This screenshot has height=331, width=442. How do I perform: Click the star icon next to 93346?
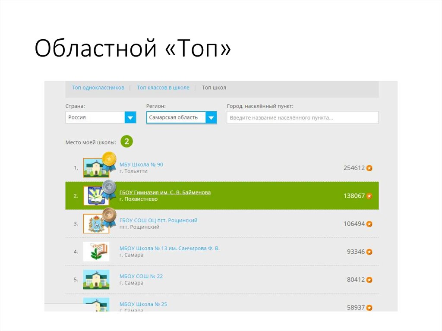(369, 251)
